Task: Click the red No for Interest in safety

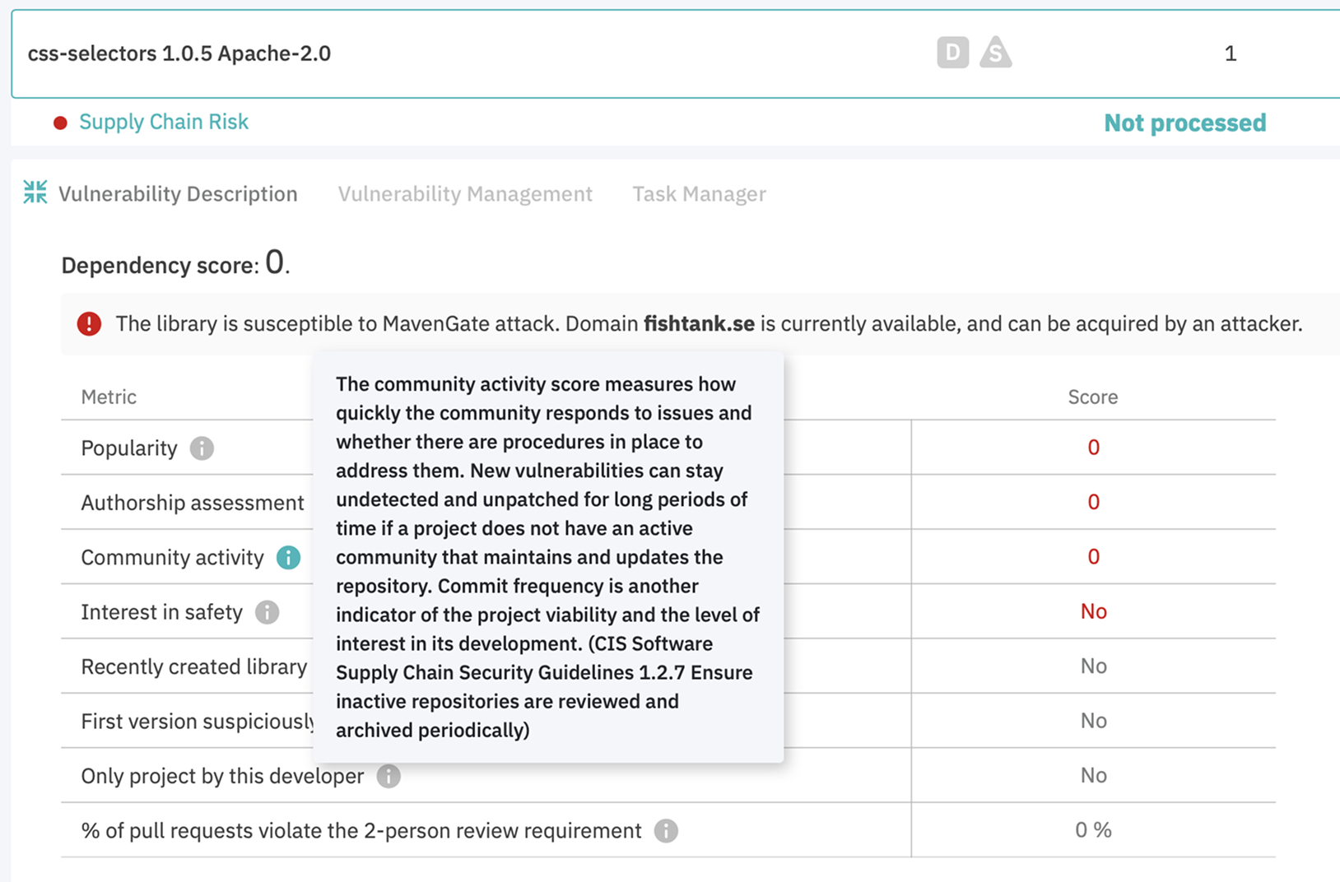Action: [1093, 611]
